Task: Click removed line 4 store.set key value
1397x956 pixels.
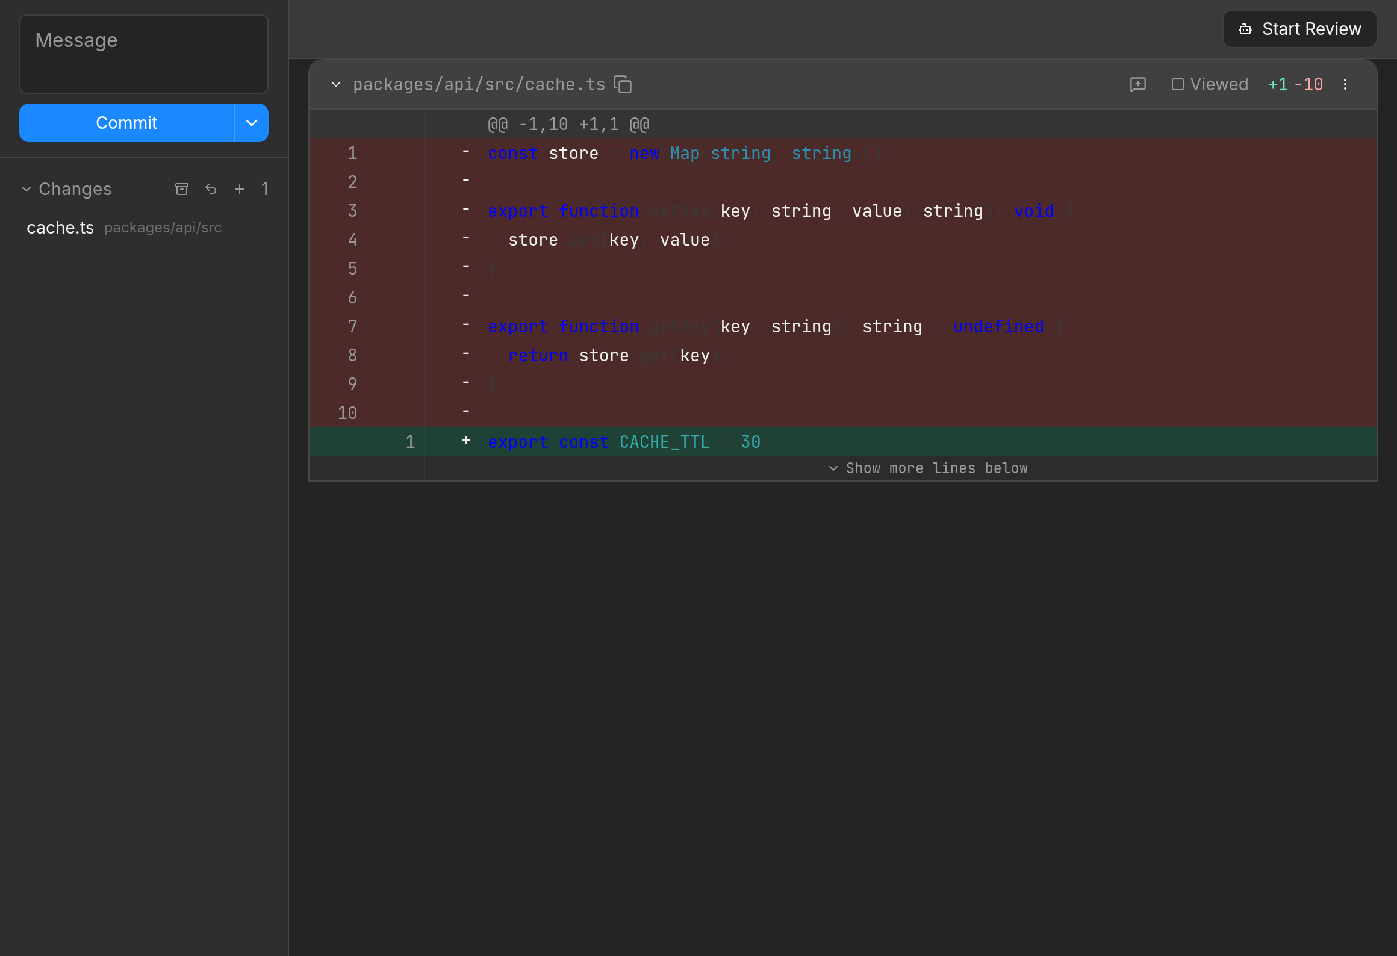Action: 843,240
